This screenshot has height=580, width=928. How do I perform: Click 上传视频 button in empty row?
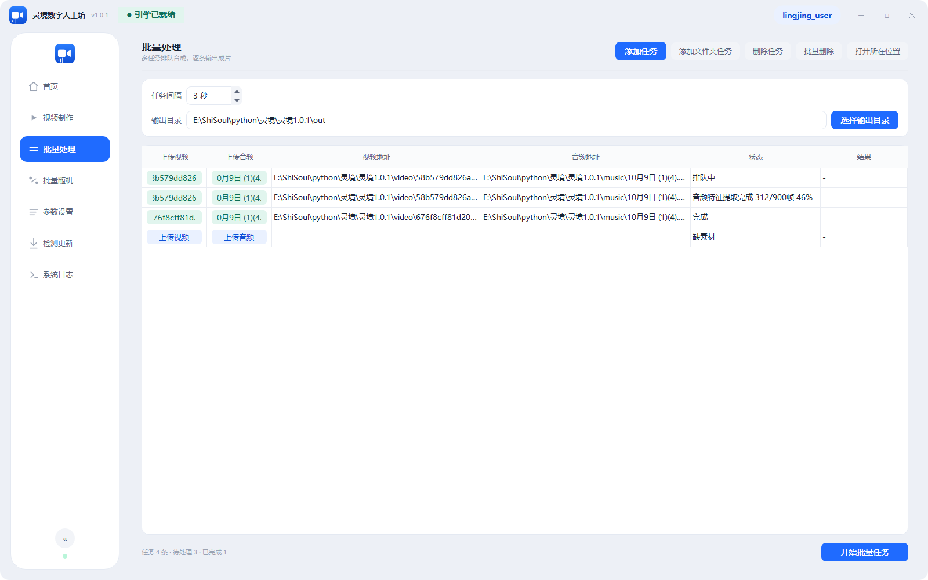pyautogui.click(x=174, y=237)
